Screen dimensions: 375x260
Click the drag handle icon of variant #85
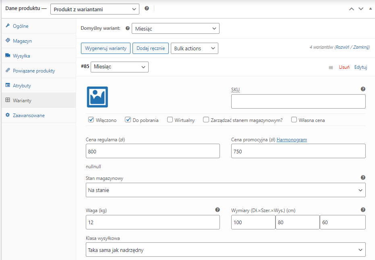[x=331, y=68]
